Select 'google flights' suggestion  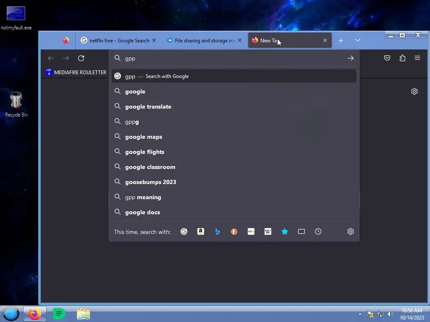[234, 152]
